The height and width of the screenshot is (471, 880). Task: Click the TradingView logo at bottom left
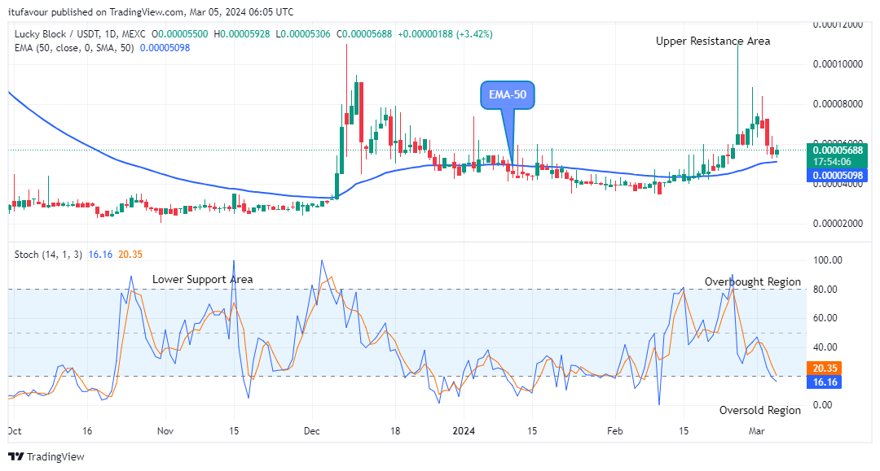click(x=46, y=456)
